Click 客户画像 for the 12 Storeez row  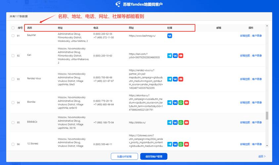(257, 144)
